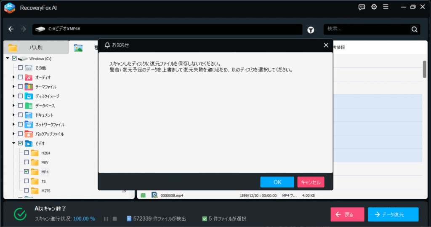Check the H264 folder checkbox
Image resolution: width=431 pixels, height=227 pixels.
pos(27,152)
